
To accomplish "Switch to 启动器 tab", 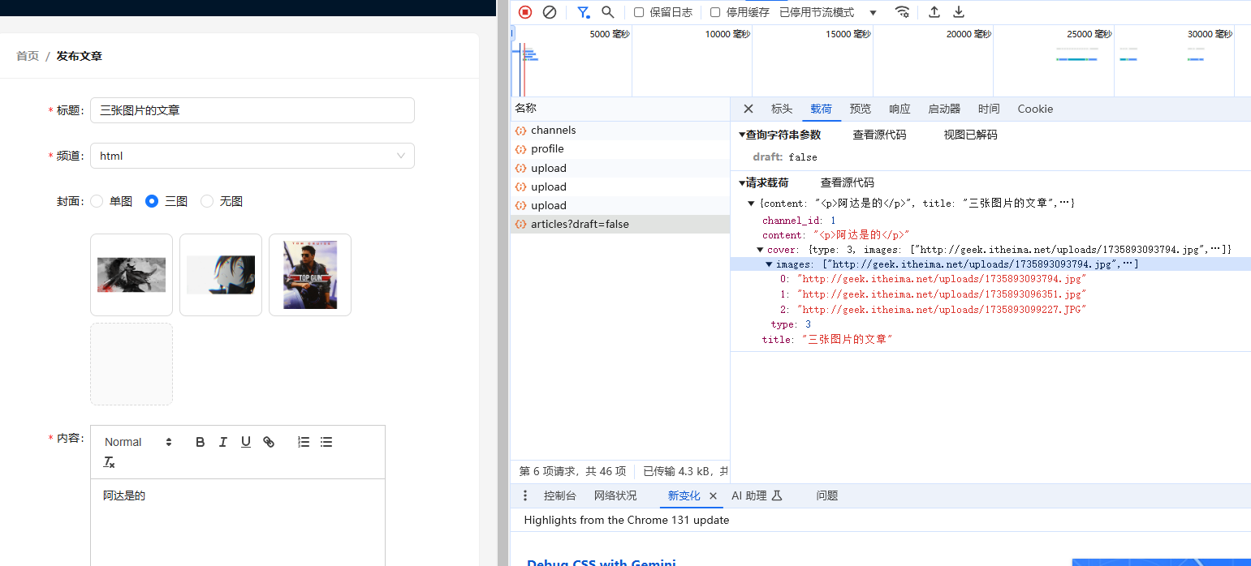I will click(944, 109).
